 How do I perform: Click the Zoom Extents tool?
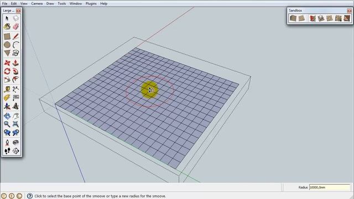pyautogui.click(x=15, y=124)
